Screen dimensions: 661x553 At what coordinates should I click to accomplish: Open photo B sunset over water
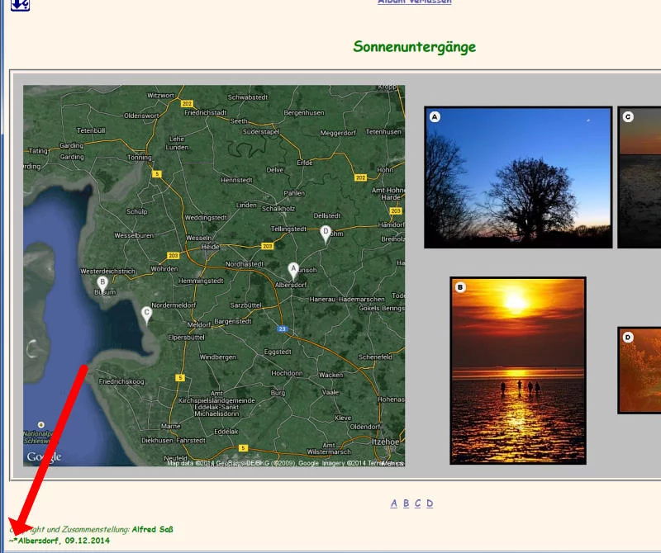(518, 371)
